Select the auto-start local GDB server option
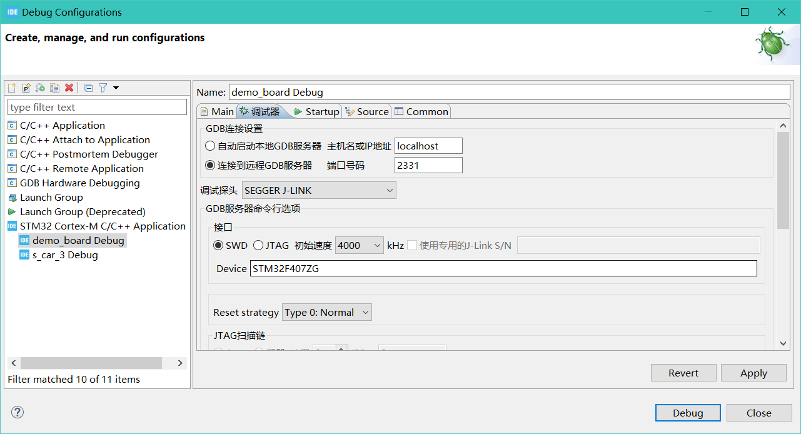The width and height of the screenshot is (801, 434). [210, 146]
